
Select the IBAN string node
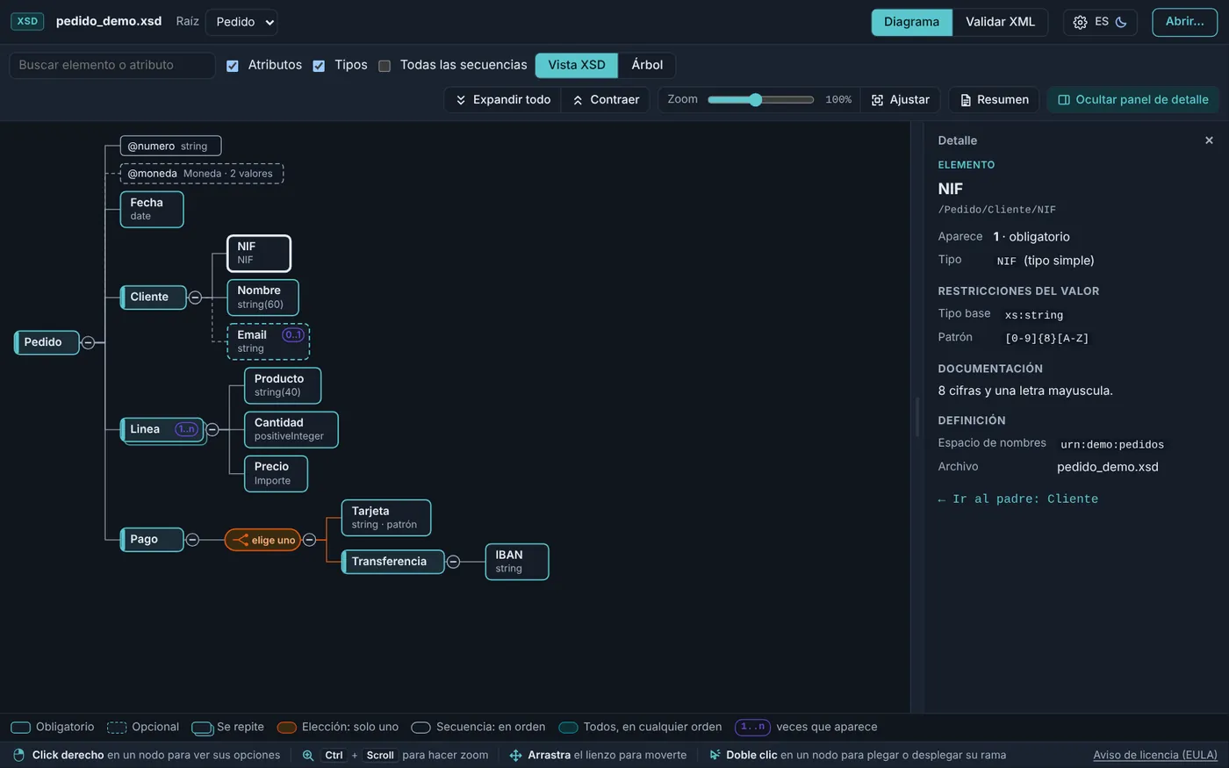pyautogui.click(x=517, y=562)
